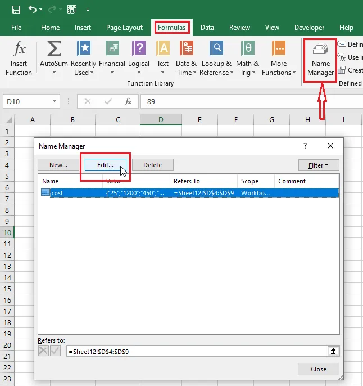363x386 pixels.
Task: Click the Define Name icon
Action: pyautogui.click(x=342, y=44)
